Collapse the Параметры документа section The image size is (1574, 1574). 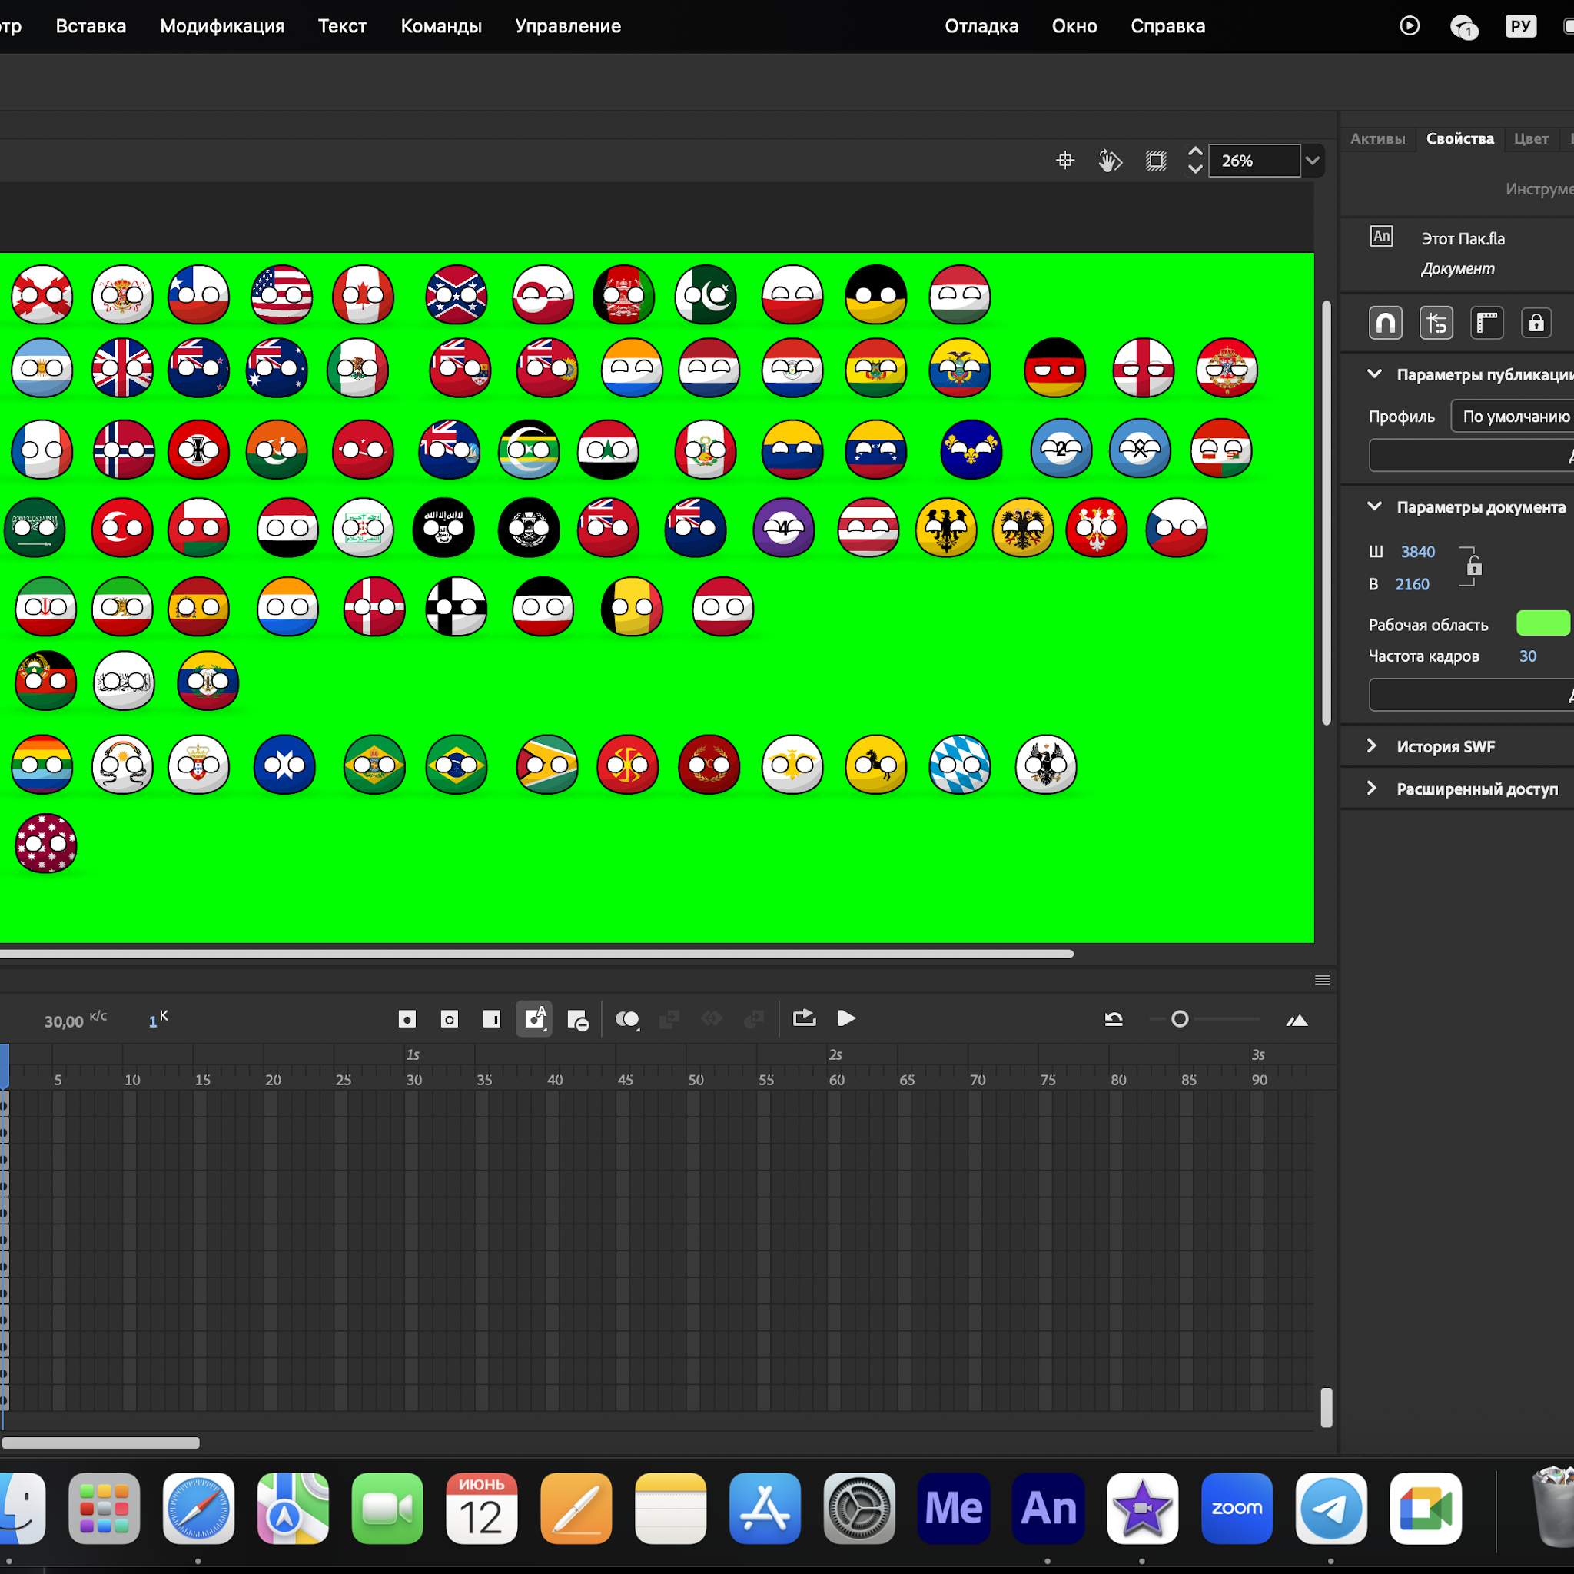coord(1373,506)
